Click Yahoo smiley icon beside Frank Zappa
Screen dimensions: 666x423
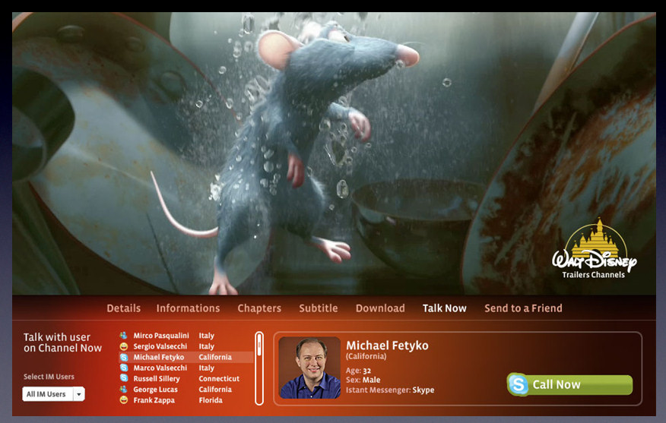124,400
